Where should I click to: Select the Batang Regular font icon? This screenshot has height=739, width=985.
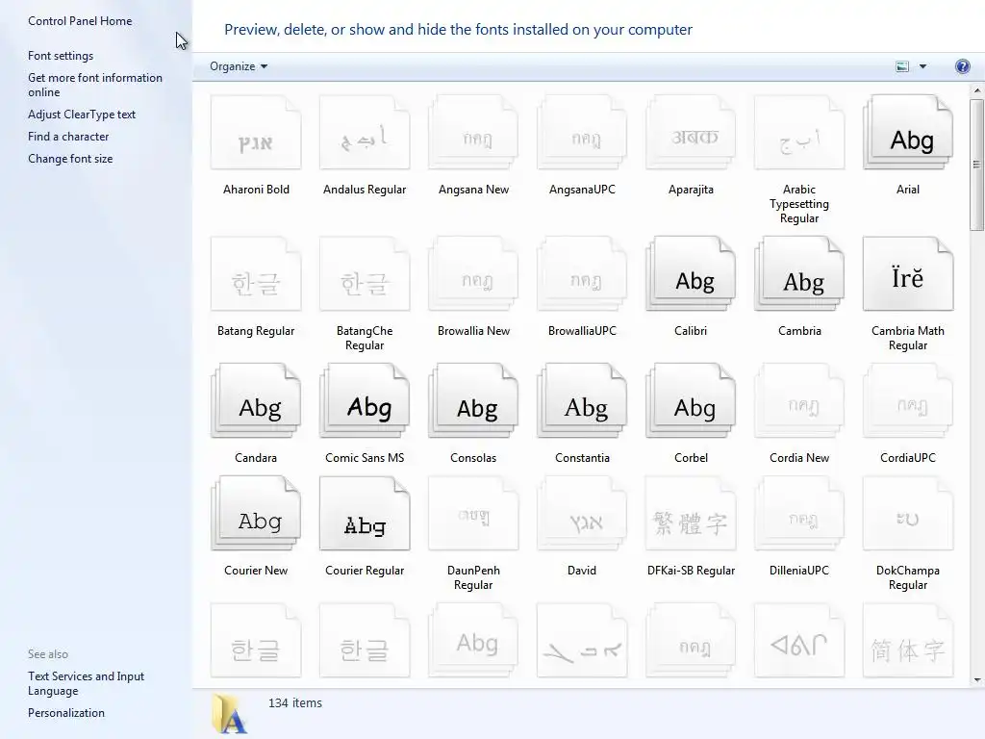[x=256, y=274]
